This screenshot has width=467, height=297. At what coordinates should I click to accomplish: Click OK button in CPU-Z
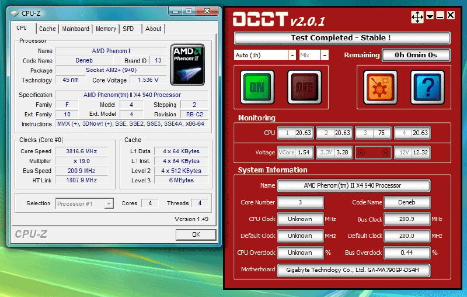tap(196, 234)
